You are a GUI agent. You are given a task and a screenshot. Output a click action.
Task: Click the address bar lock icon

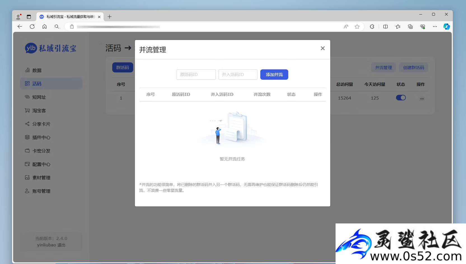coord(72,27)
